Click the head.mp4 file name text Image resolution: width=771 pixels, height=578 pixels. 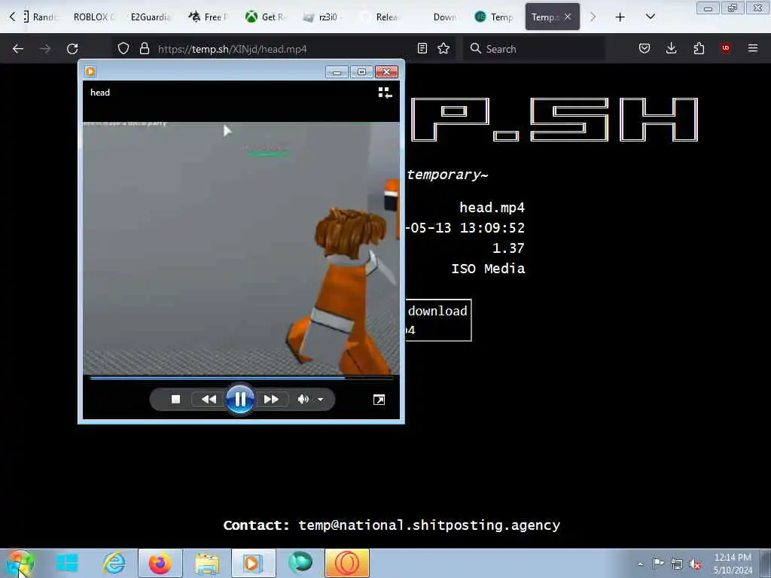tap(492, 208)
